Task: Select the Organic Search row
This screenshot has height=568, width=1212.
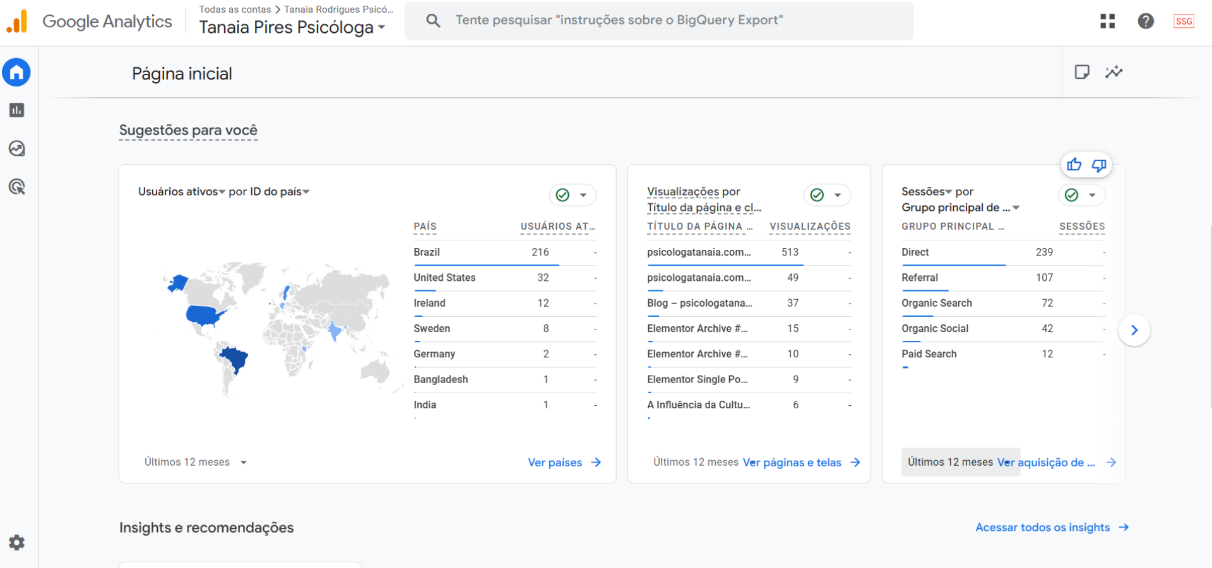Action: click(x=1004, y=304)
